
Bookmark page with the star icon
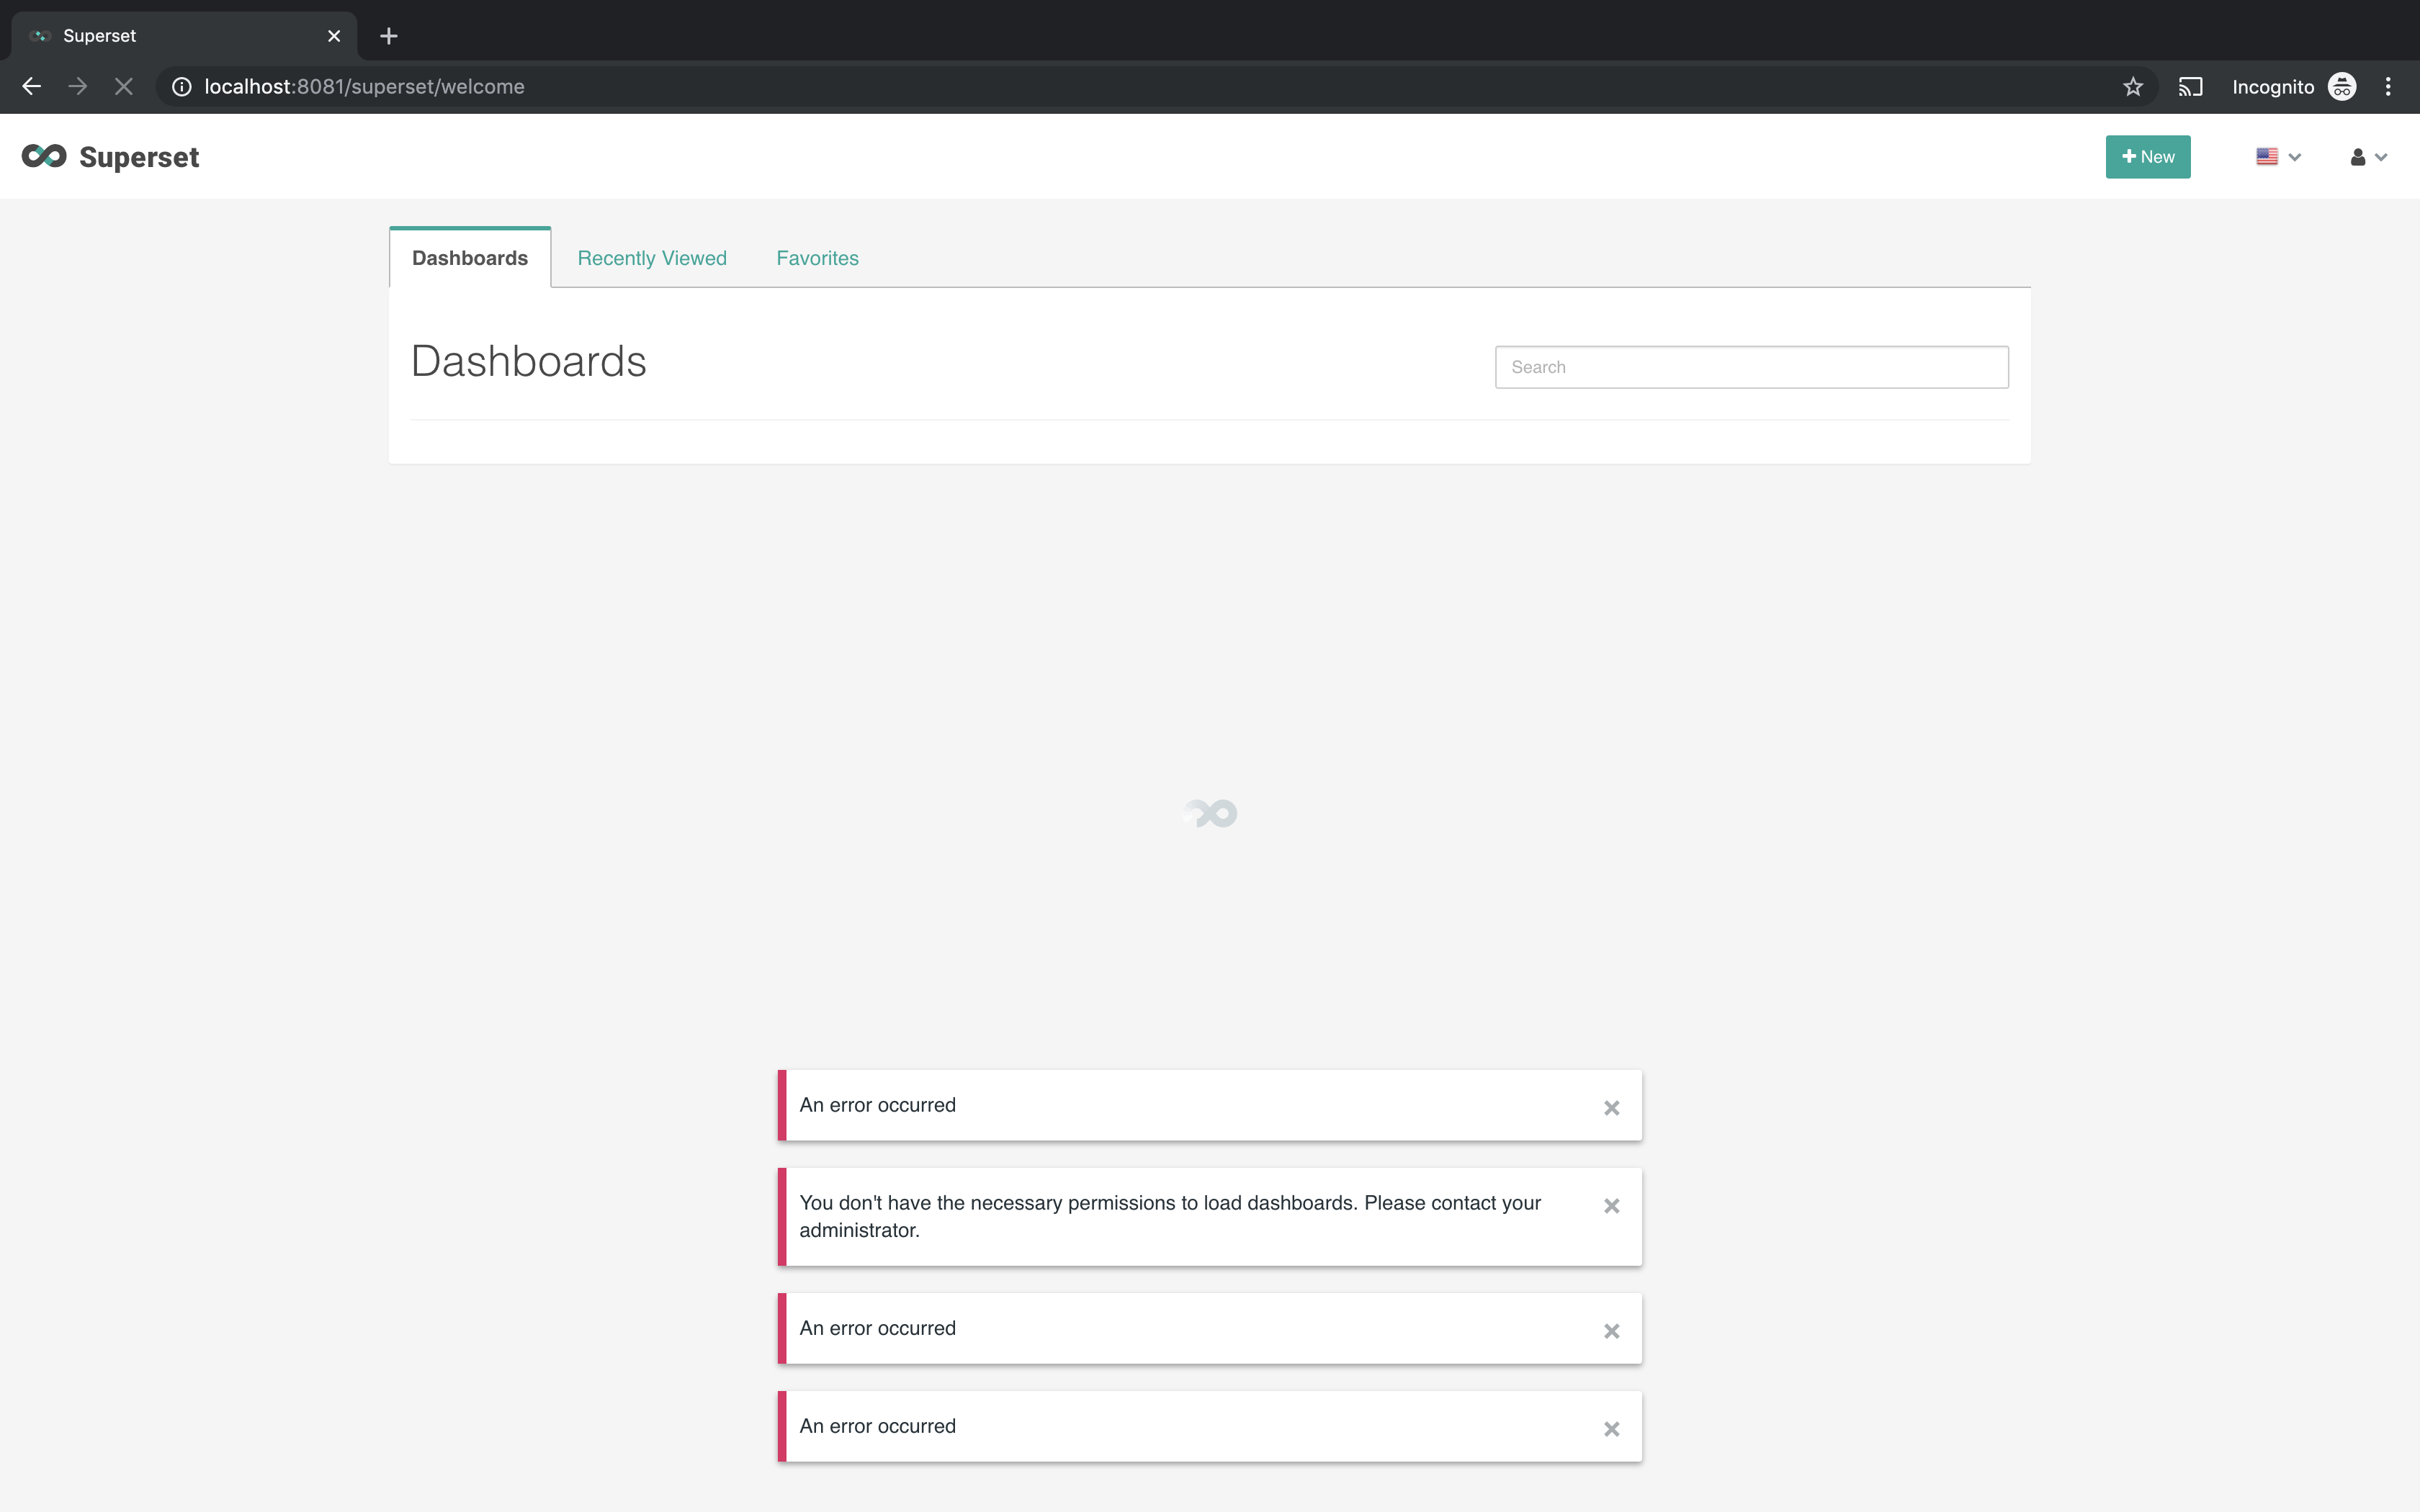pyautogui.click(x=2133, y=87)
